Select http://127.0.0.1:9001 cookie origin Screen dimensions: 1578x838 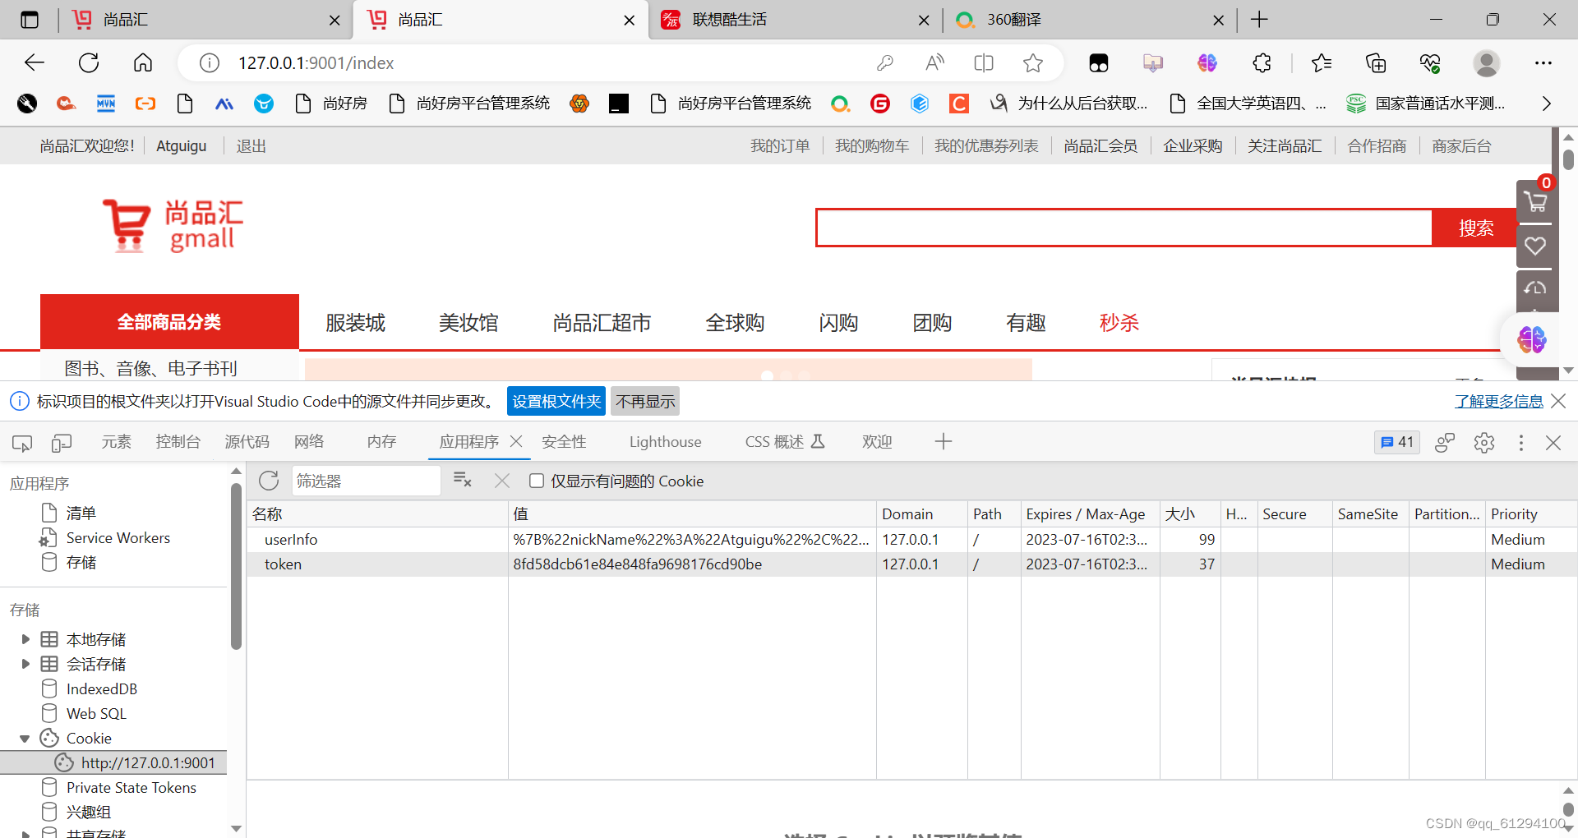coord(113,763)
